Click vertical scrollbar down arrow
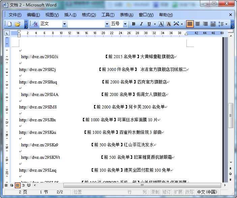 (x=231, y=163)
